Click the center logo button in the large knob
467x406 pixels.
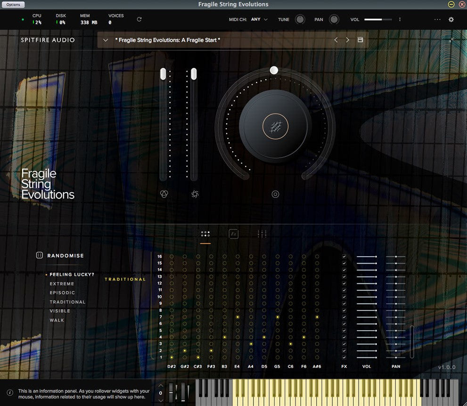[x=275, y=126]
